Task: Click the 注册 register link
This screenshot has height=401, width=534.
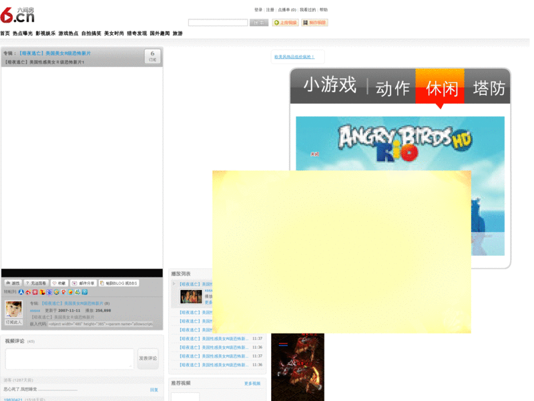Action: [270, 10]
